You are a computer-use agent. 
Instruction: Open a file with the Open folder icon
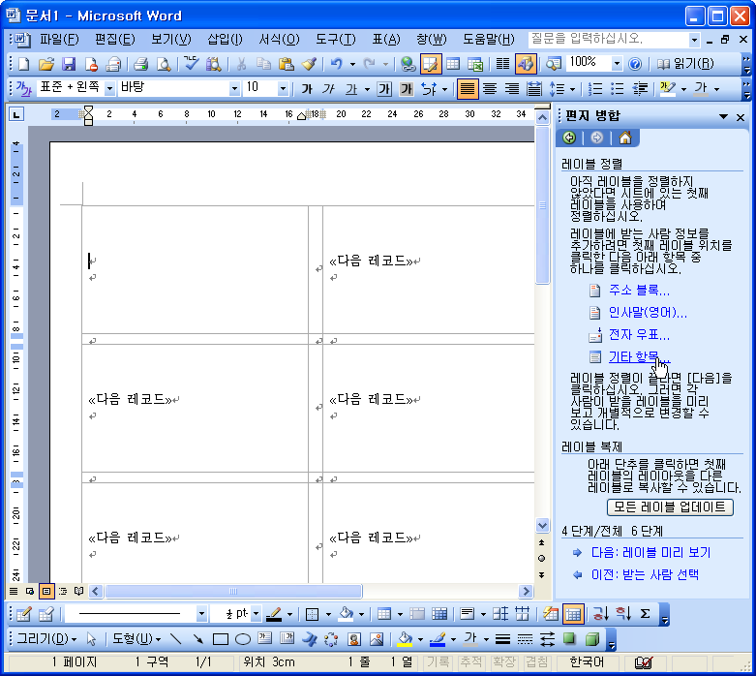45,64
